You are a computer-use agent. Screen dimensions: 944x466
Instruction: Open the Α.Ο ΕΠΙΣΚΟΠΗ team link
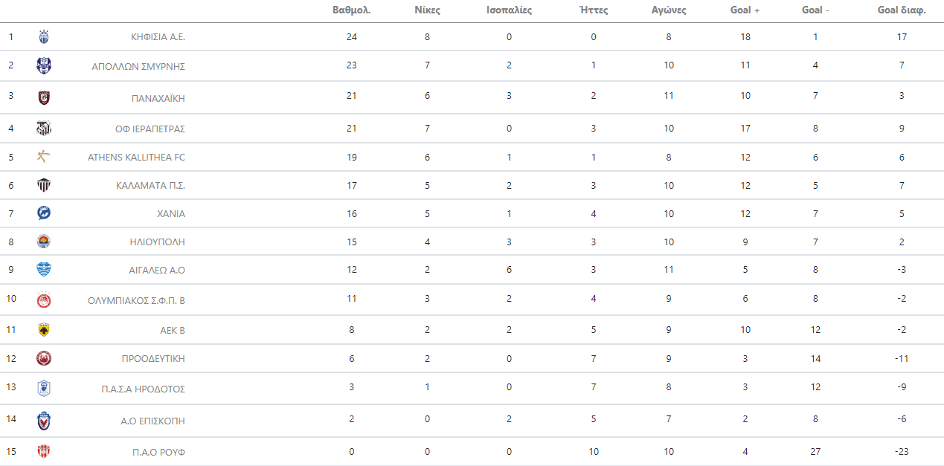152,421
